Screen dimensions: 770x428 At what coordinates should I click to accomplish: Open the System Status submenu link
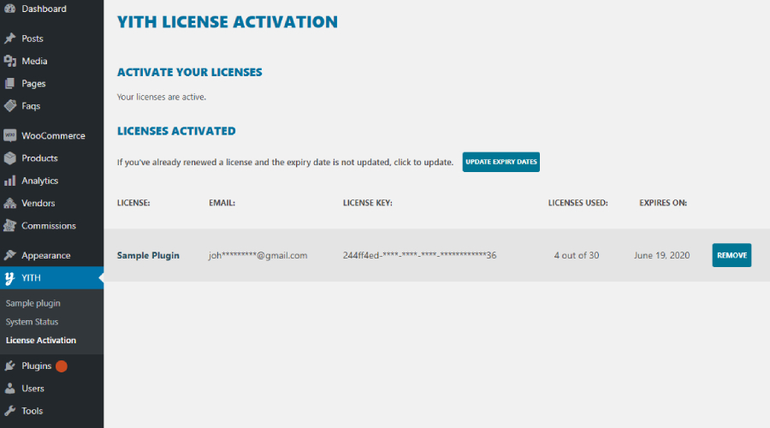pyautogui.click(x=32, y=322)
